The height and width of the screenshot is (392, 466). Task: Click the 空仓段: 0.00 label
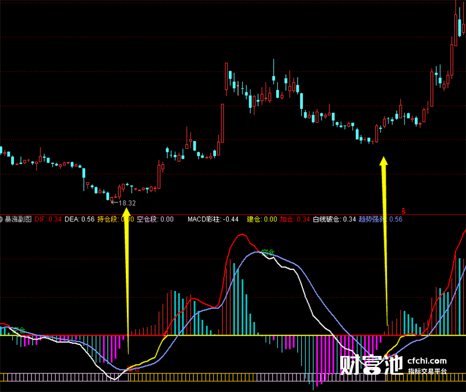click(155, 219)
